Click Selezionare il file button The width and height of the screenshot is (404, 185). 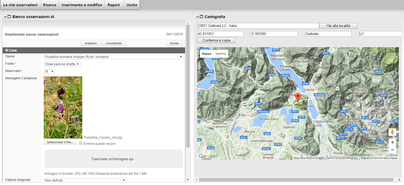(x=60, y=142)
